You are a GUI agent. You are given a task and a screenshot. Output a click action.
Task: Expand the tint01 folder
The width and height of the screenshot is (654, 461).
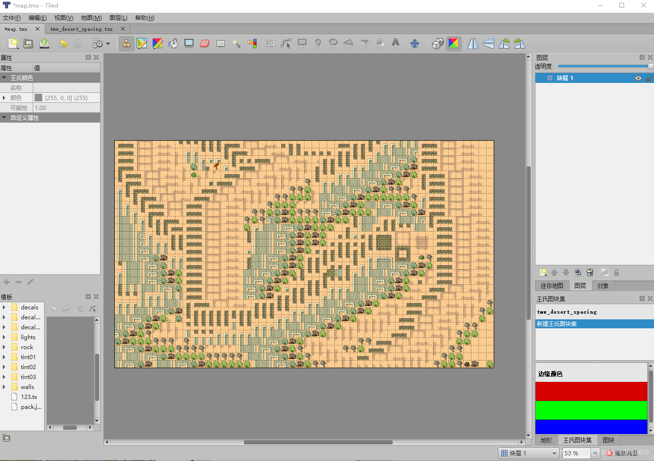coord(4,357)
